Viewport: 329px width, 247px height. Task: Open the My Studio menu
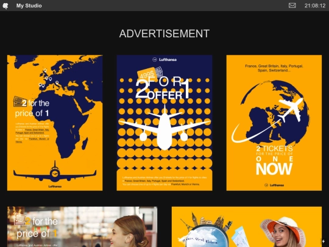click(29, 5)
